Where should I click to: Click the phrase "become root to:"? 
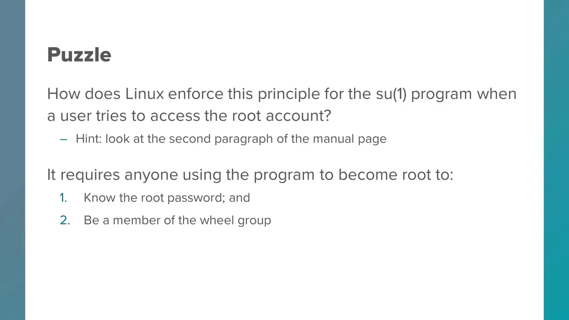tap(396, 175)
